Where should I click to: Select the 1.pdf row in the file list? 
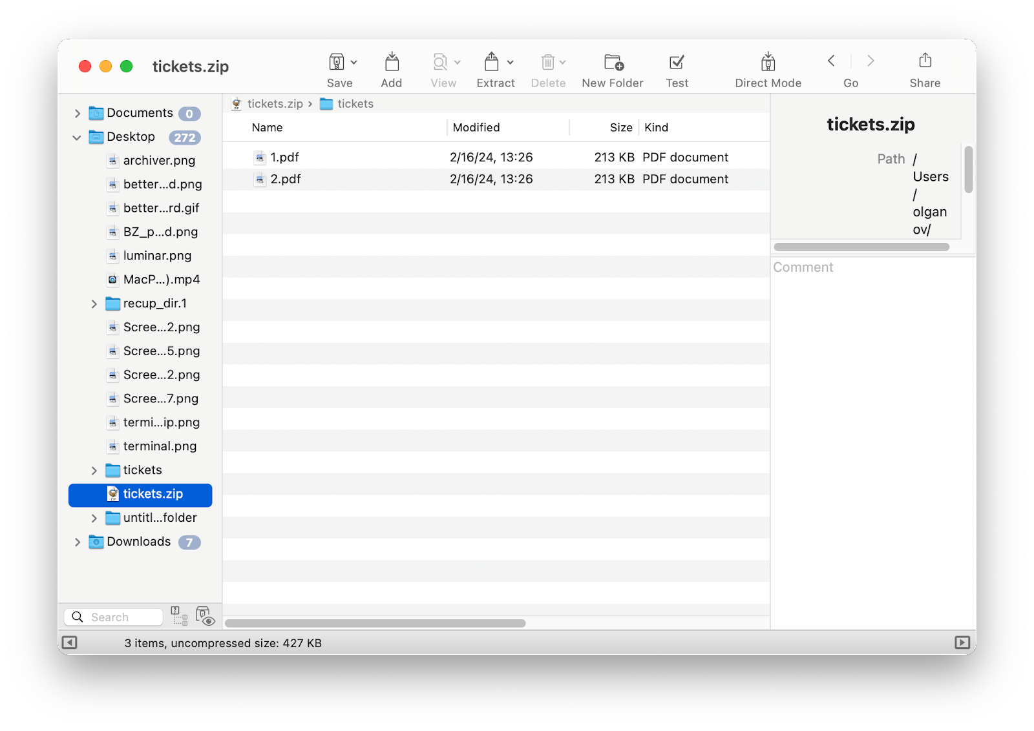coord(284,156)
